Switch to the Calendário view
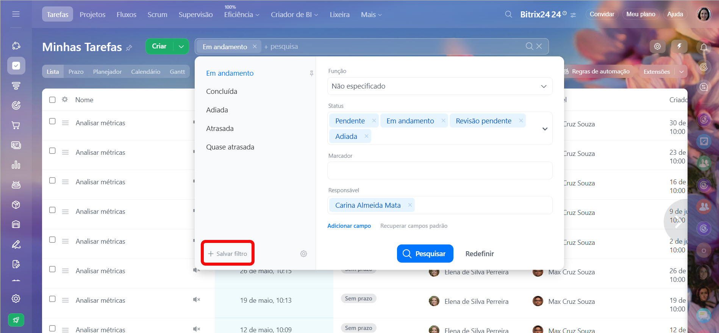This screenshot has height=333, width=719. pyautogui.click(x=145, y=72)
